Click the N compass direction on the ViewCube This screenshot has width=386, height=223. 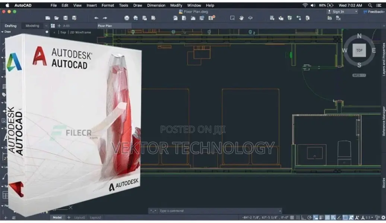[359, 36]
